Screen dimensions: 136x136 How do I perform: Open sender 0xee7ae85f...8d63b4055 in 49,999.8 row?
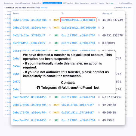click(30, 120)
